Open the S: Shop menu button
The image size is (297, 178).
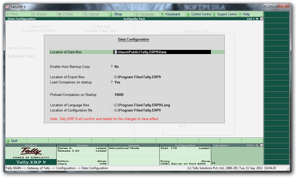(122, 14)
